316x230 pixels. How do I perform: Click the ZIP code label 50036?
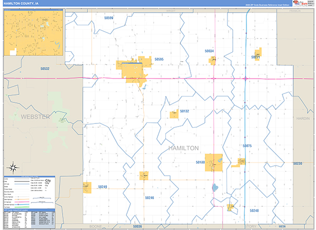point(137,226)
